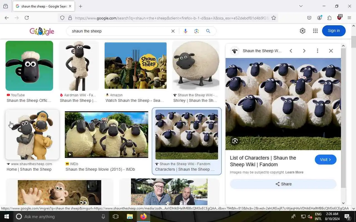Clear the search query text

coord(173,31)
